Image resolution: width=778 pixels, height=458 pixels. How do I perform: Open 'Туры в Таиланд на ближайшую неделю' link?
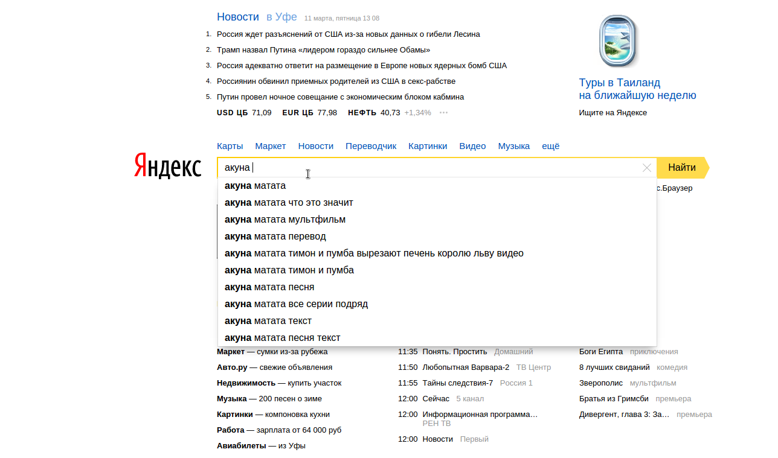(x=637, y=89)
